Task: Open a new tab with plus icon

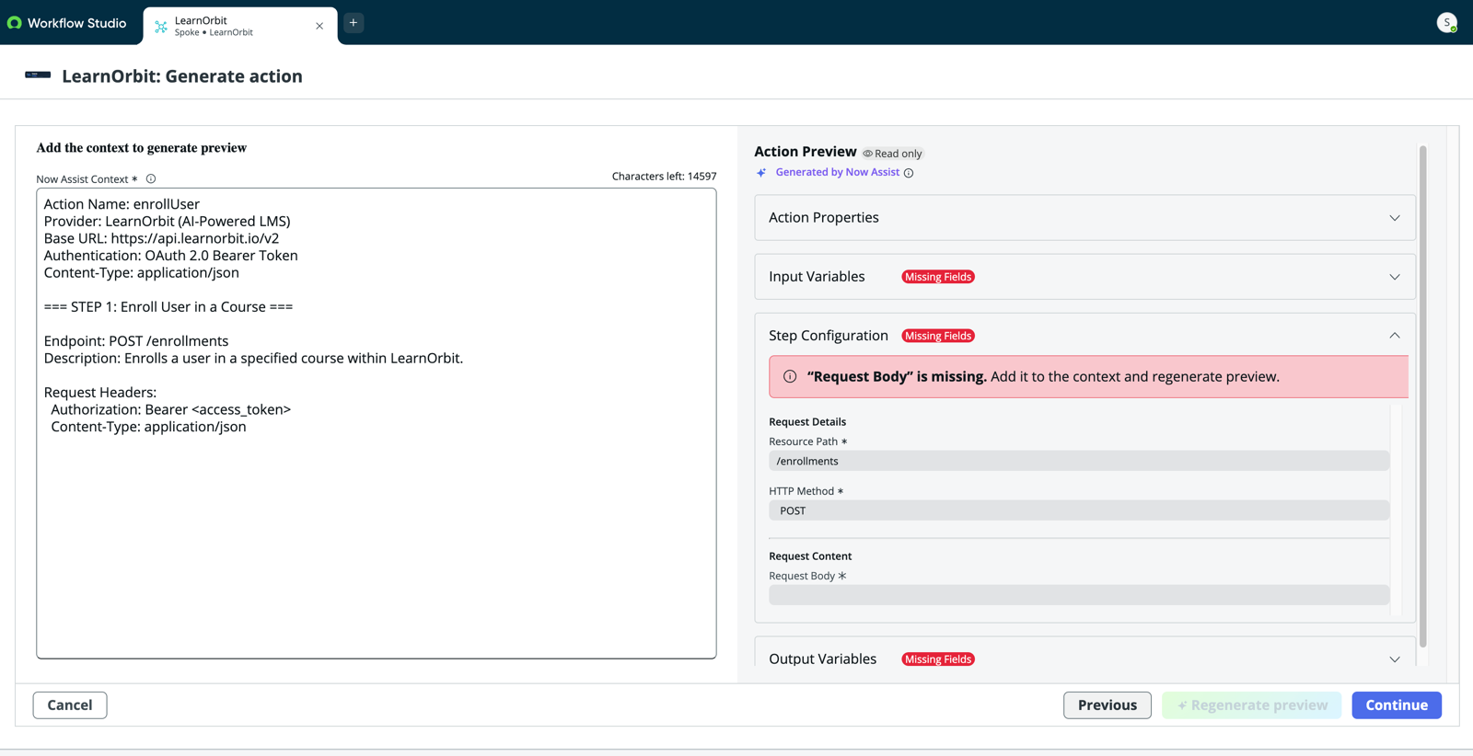Action: pyautogui.click(x=354, y=23)
